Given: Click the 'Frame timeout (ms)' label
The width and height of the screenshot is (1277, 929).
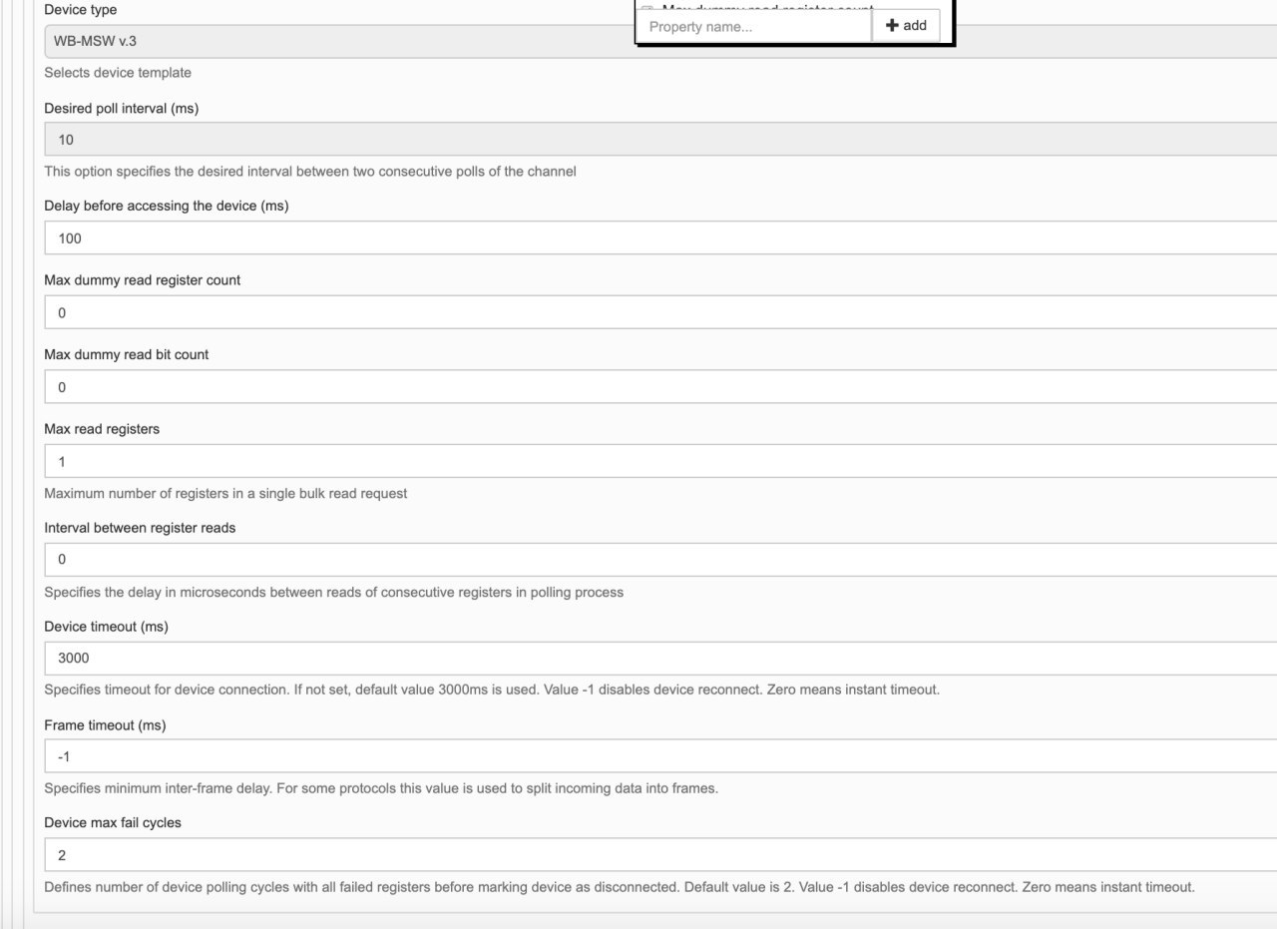Looking at the screenshot, I should tap(106, 725).
